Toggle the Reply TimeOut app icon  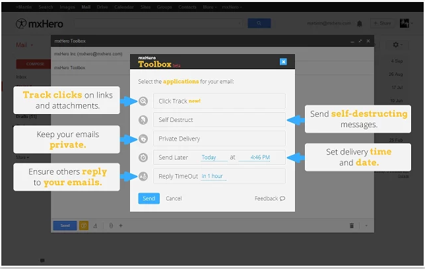click(x=143, y=176)
